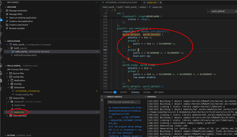Close the zephyr.dts editor tab

[x=161, y=3]
